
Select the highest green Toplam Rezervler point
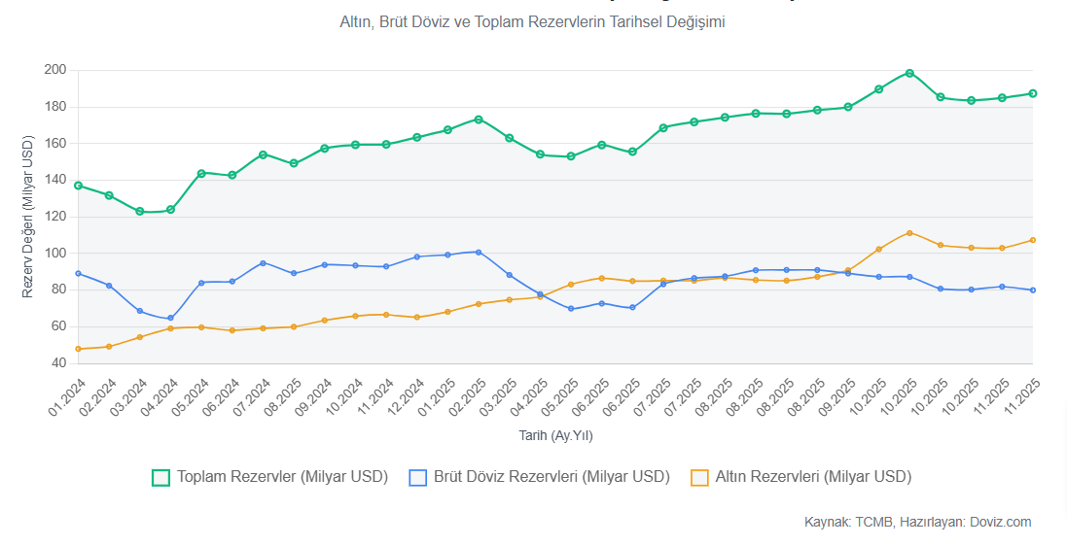coord(909,73)
